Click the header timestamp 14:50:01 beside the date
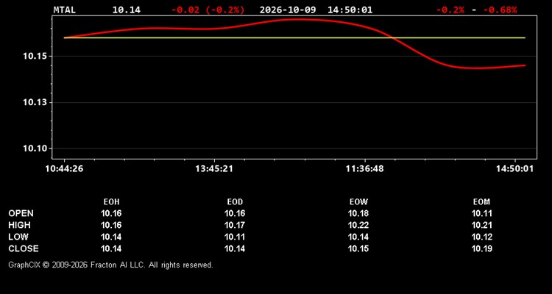Viewport: 552px width, 294px height. (350, 10)
